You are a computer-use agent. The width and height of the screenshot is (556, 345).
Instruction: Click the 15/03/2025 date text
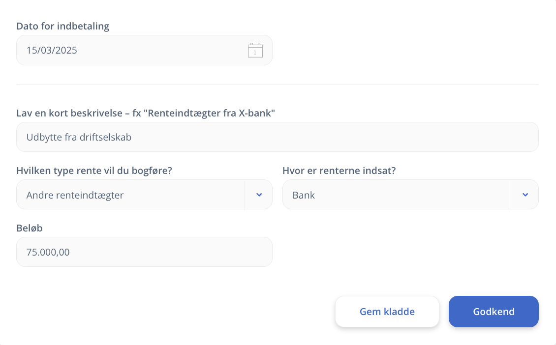[x=52, y=50]
